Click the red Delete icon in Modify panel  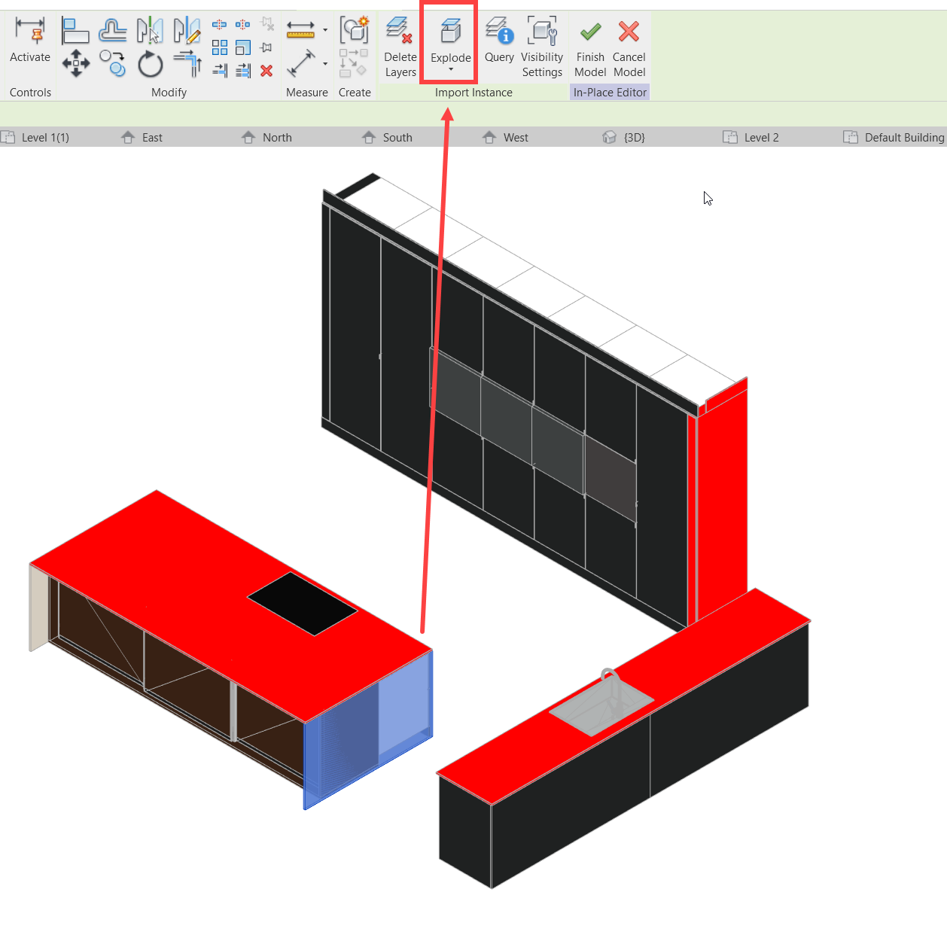point(266,70)
